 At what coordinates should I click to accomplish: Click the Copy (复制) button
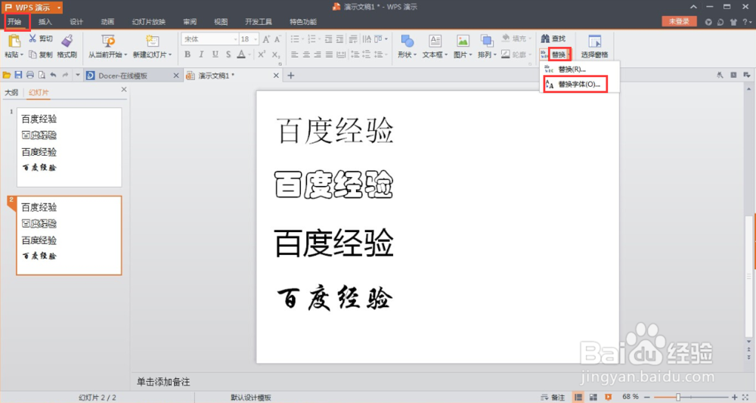click(x=41, y=54)
